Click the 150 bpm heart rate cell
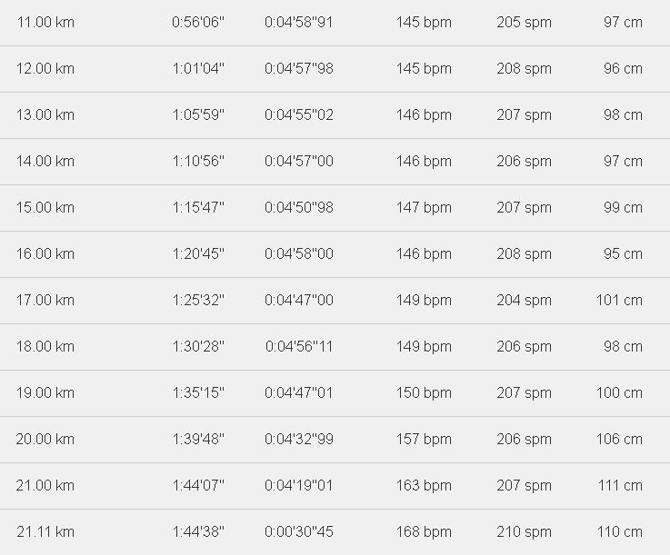670x555 pixels. click(423, 392)
